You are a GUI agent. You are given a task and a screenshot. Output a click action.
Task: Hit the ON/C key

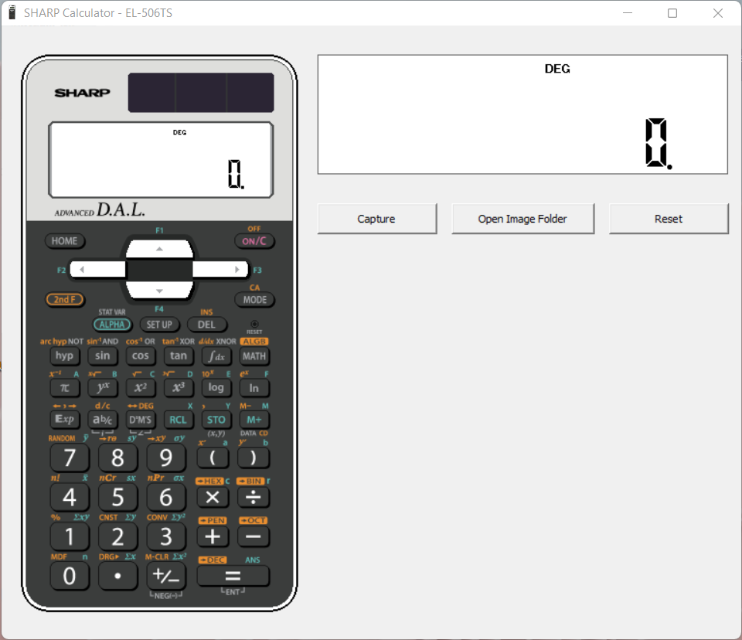[254, 241]
